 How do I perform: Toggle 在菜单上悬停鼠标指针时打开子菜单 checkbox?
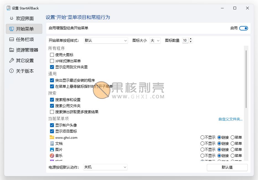click(x=52, y=86)
